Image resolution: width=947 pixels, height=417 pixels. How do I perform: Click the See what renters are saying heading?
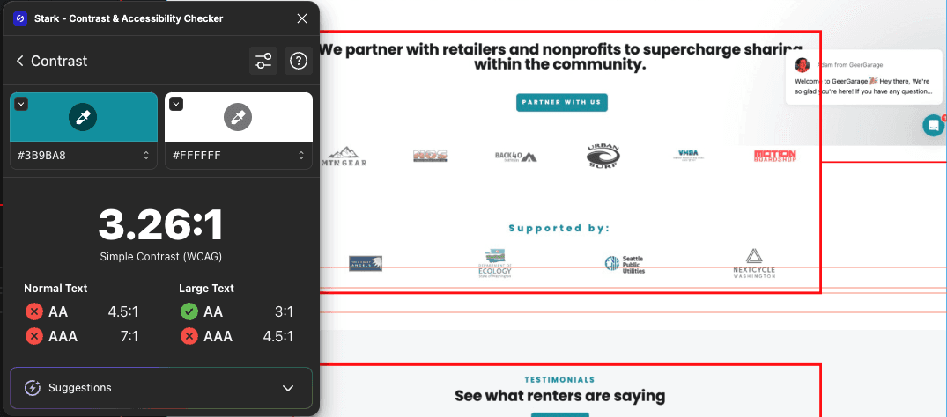560,397
